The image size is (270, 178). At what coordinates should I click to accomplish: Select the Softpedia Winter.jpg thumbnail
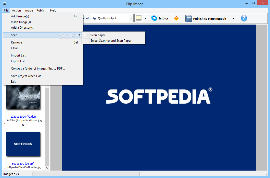pyautogui.click(x=23, y=97)
